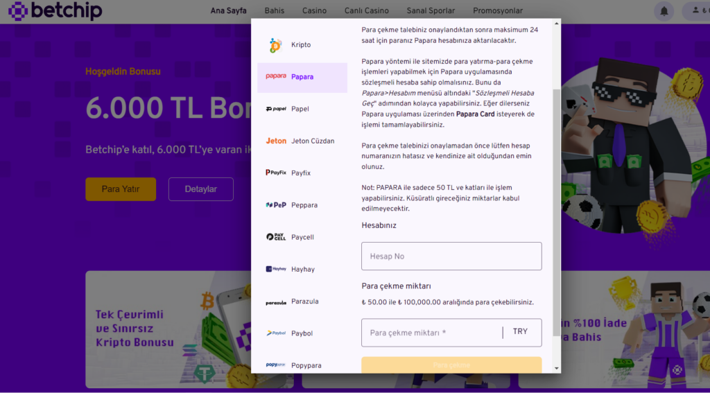Focus the Hesap No field
The height and width of the screenshot is (393, 710).
click(x=451, y=256)
